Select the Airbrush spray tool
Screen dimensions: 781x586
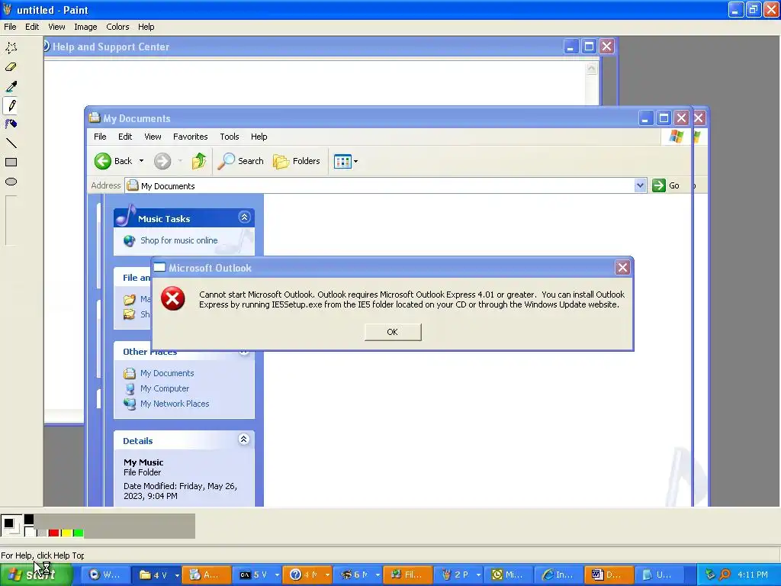pos(11,124)
